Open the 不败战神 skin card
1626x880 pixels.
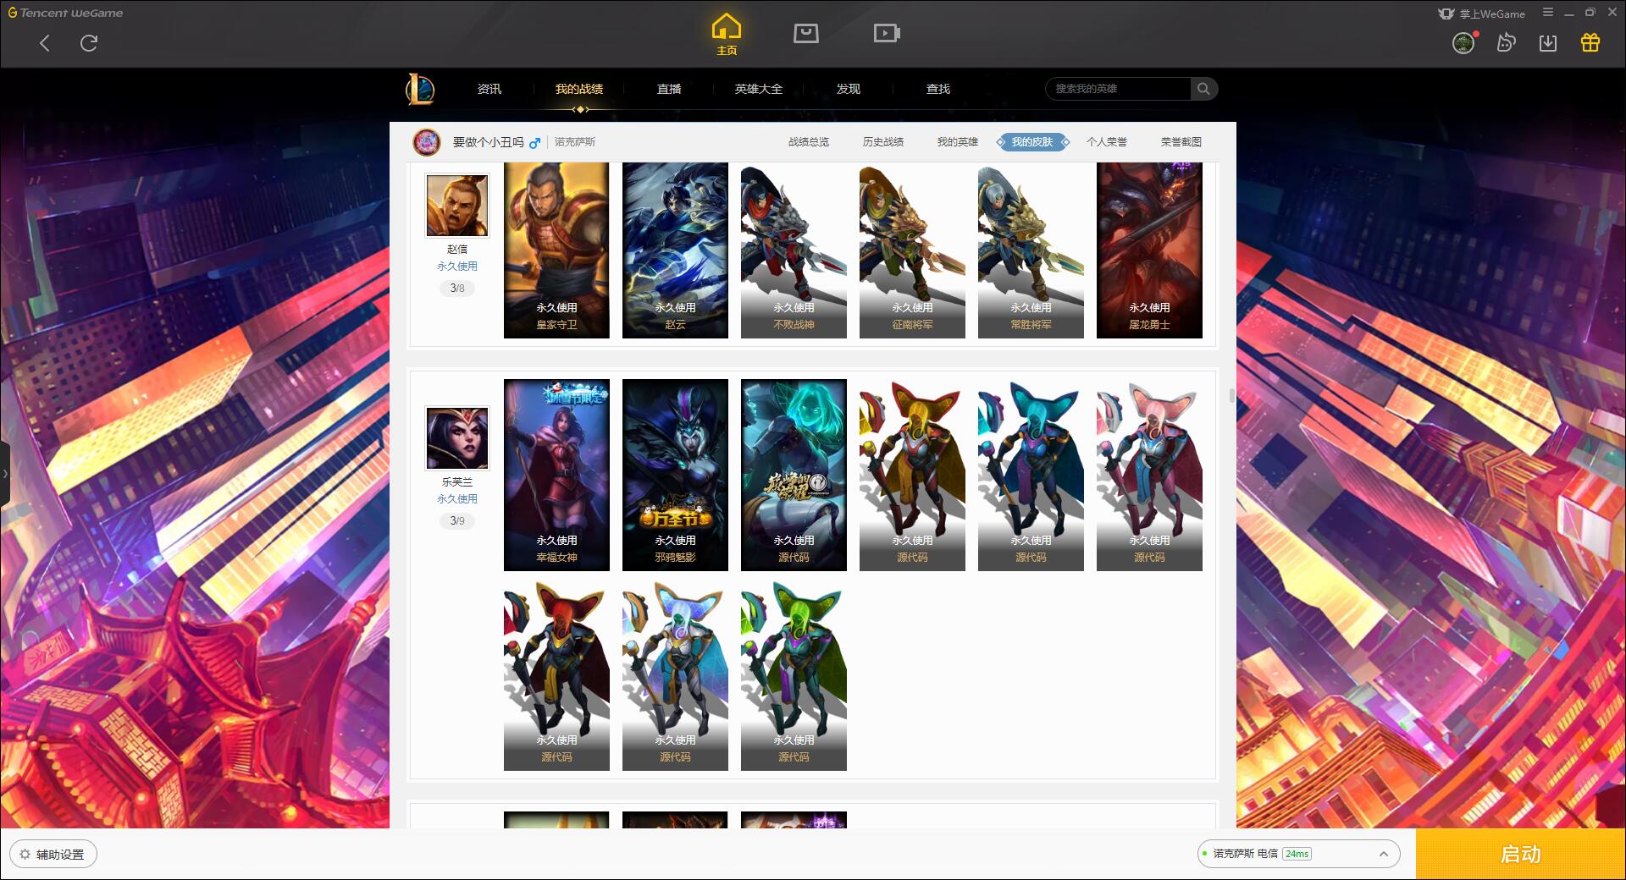(794, 250)
